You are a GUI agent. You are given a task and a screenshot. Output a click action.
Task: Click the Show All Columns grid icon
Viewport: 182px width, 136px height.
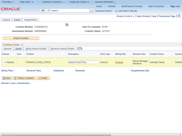(x=80, y=49)
